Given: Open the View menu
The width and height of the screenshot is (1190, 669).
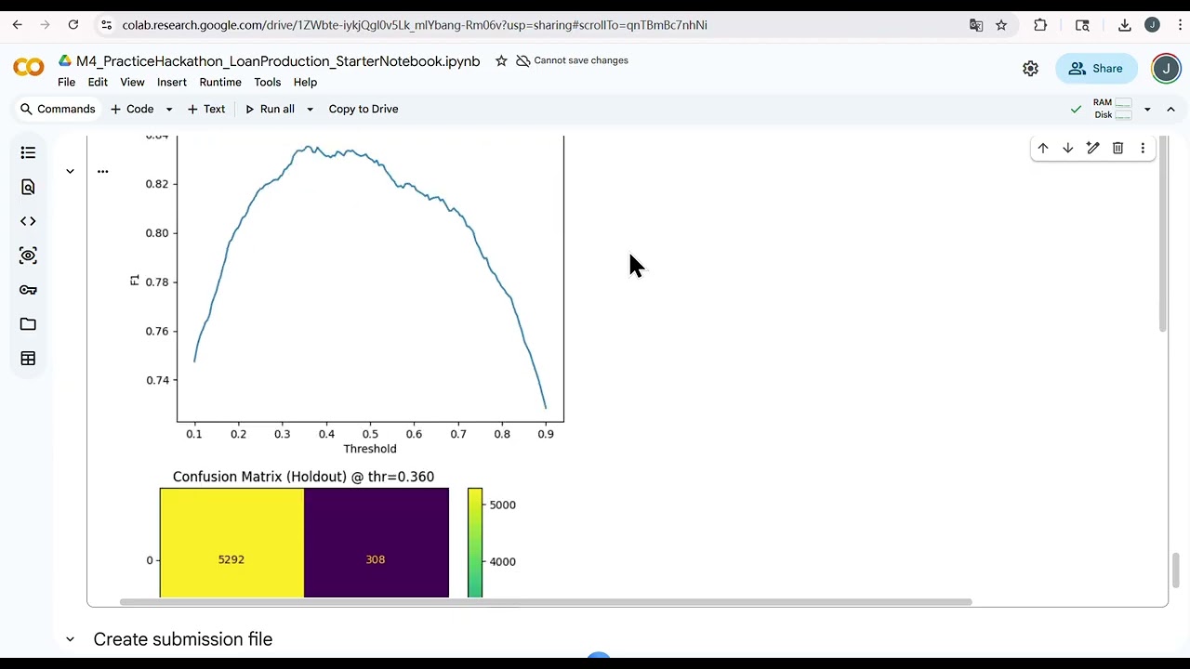Looking at the screenshot, I should click(x=132, y=82).
